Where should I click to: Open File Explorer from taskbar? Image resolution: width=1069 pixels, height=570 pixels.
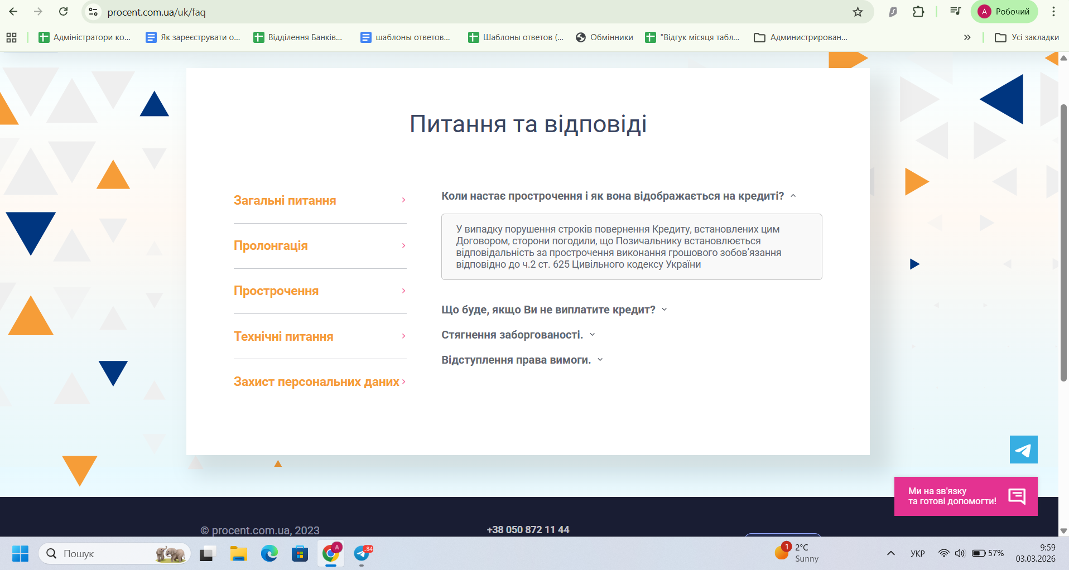(x=239, y=553)
